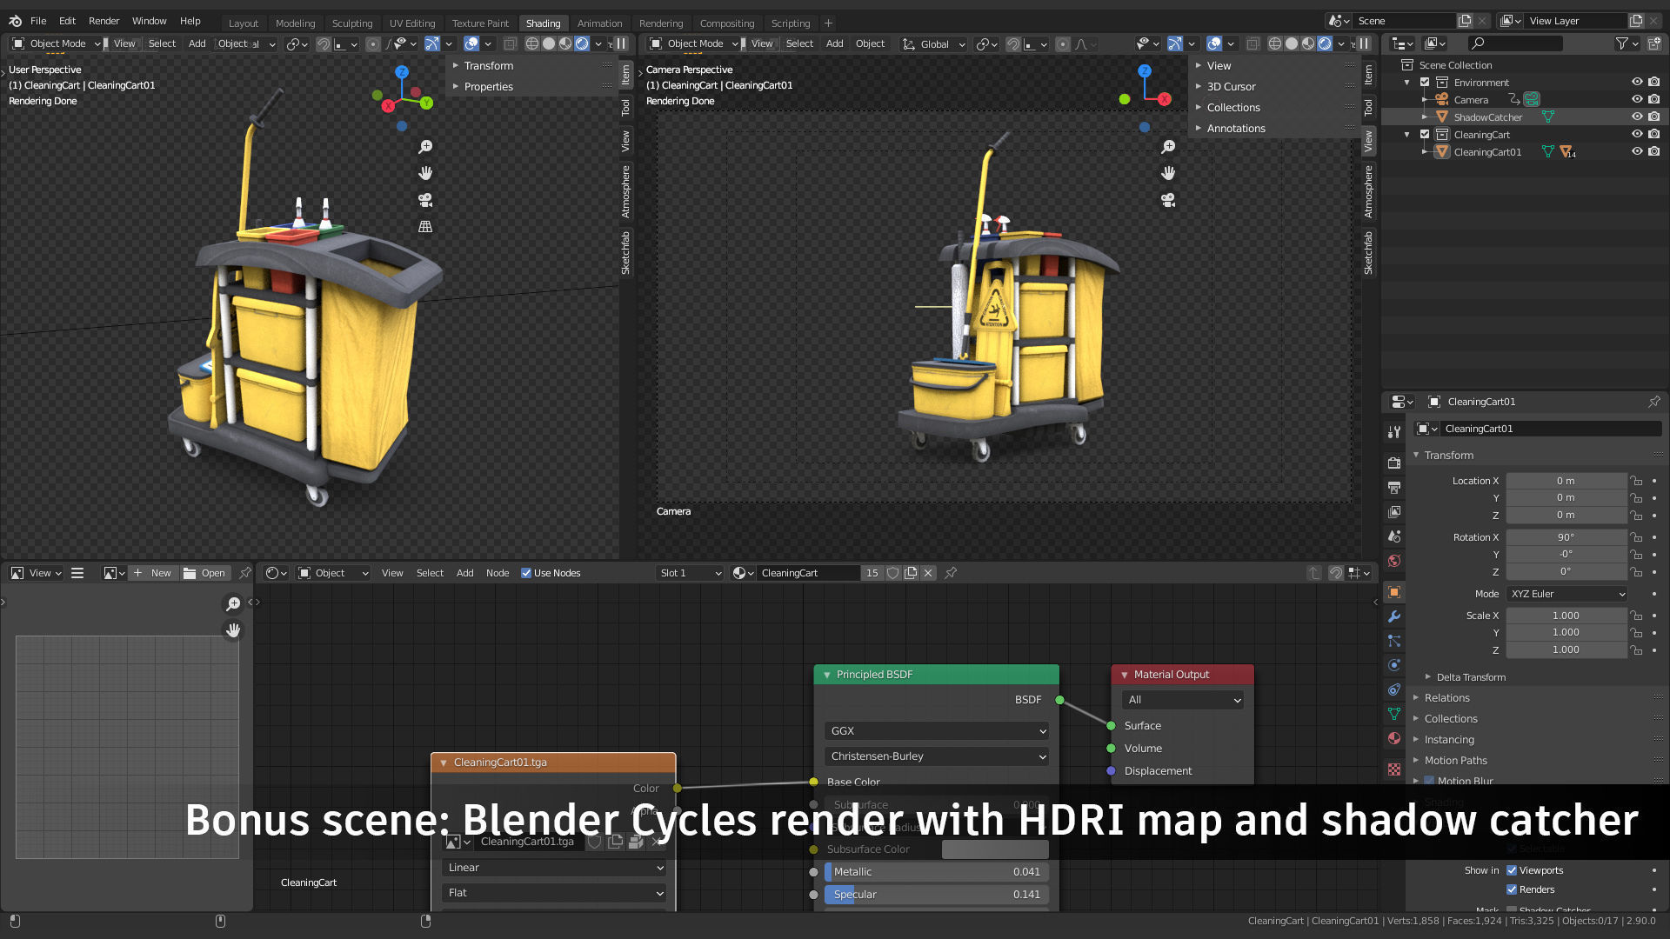
Task: Open the World properties globe icon
Action: pyautogui.click(x=1394, y=561)
